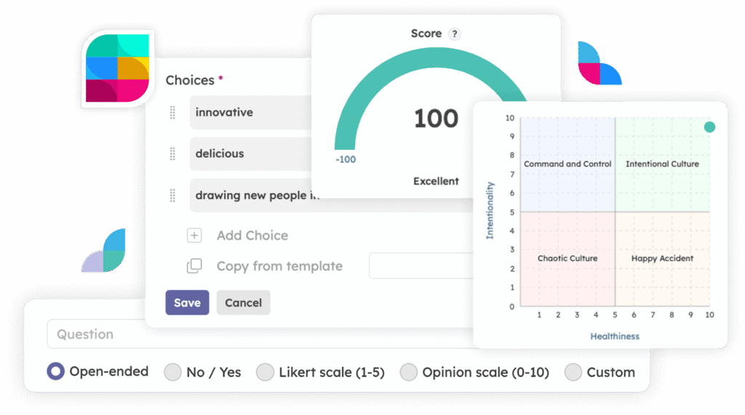Grab the drag handle next to innovative

(172, 113)
